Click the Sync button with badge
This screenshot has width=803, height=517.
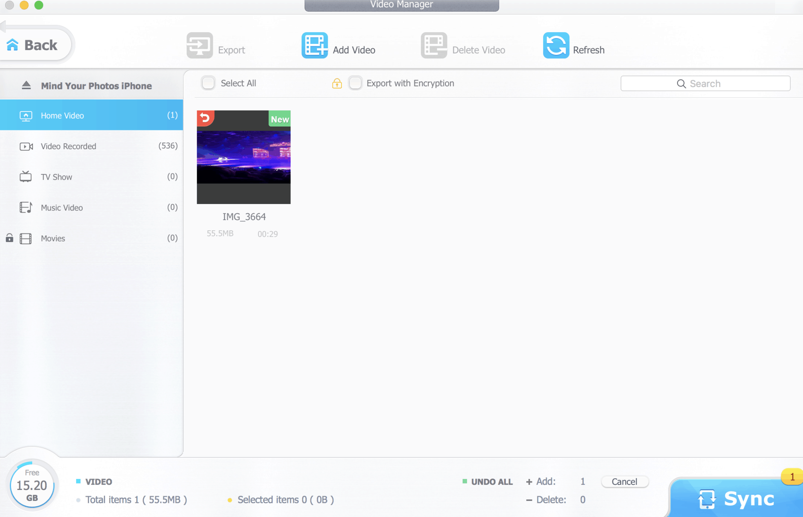[x=737, y=498]
